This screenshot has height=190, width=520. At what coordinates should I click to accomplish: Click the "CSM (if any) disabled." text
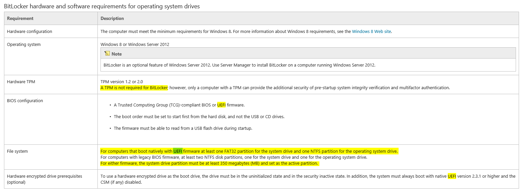point(121,182)
